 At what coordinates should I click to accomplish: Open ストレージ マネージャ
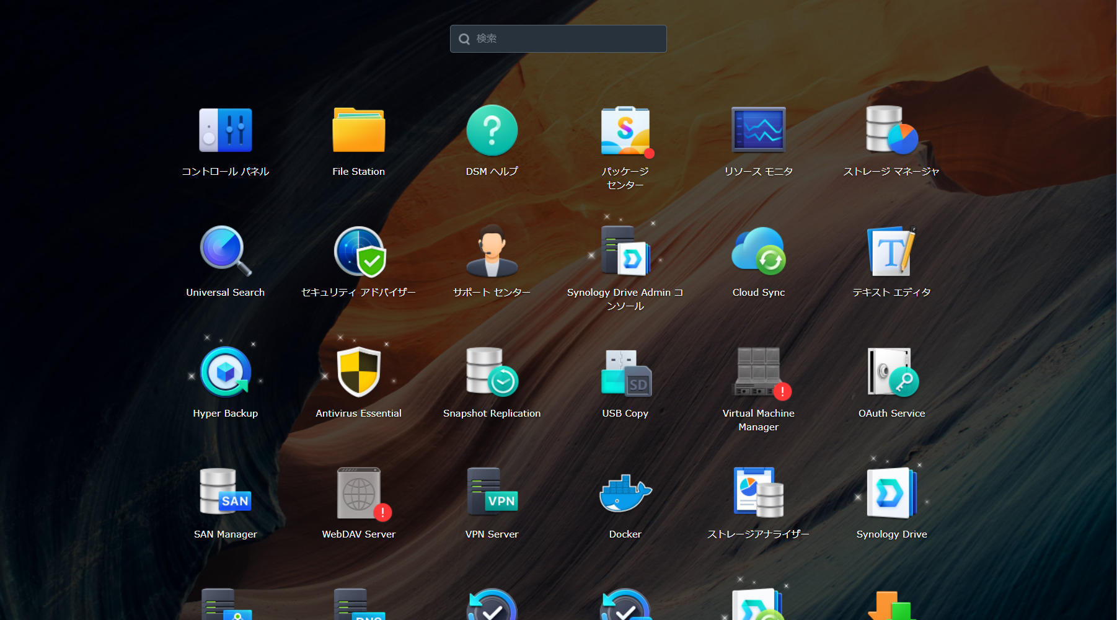892,130
